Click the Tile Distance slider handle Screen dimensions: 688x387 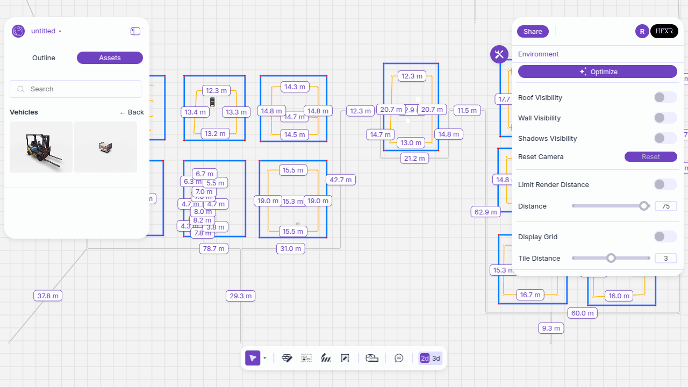[611, 258]
